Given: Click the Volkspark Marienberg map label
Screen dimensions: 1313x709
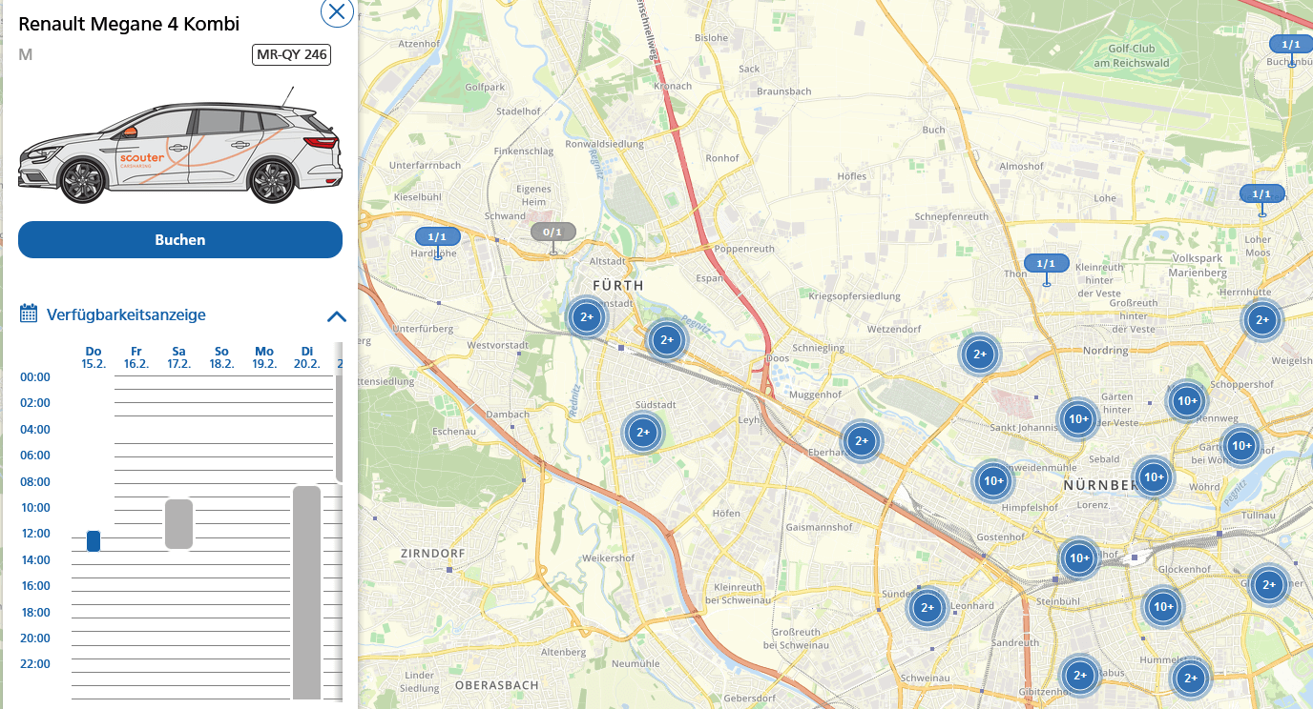Looking at the screenshot, I should [x=1198, y=265].
